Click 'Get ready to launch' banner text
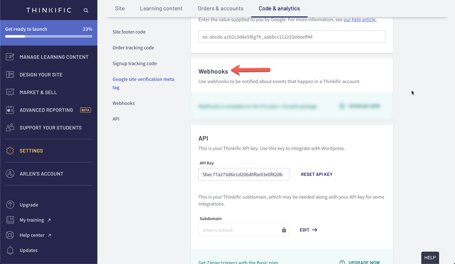The height and width of the screenshot is (264, 455). [x=26, y=29]
